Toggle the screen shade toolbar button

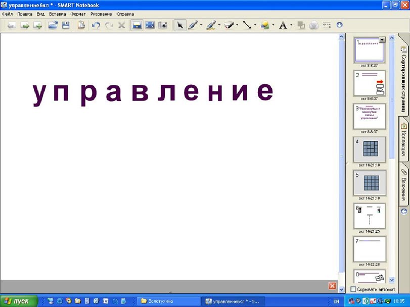pos(136,25)
